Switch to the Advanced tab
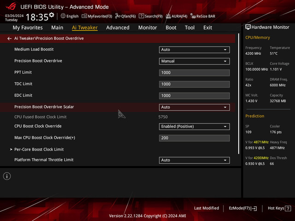 coord(118,28)
